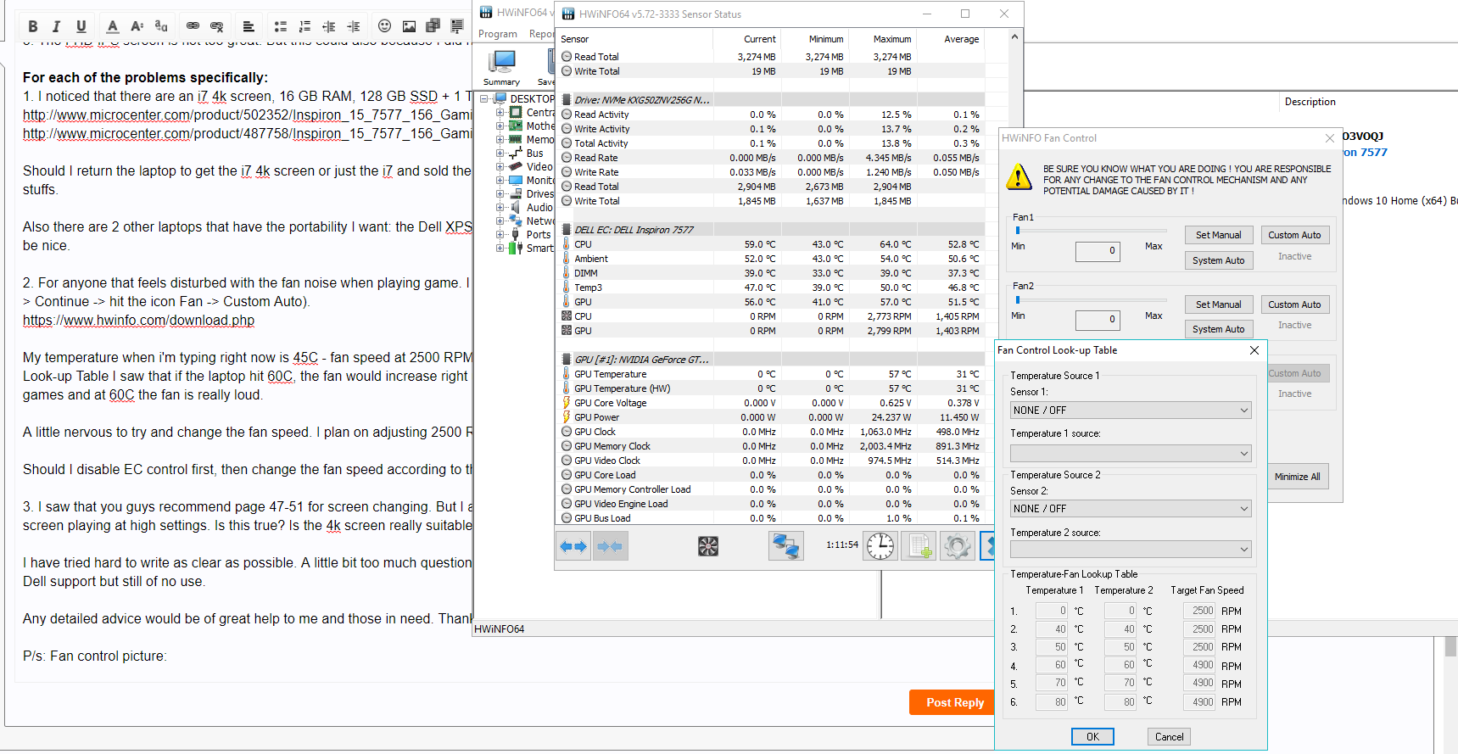This screenshot has width=1458, height=754.
Task: Open the Temperature 2 source dropdown
Action: coord(1131,549)
